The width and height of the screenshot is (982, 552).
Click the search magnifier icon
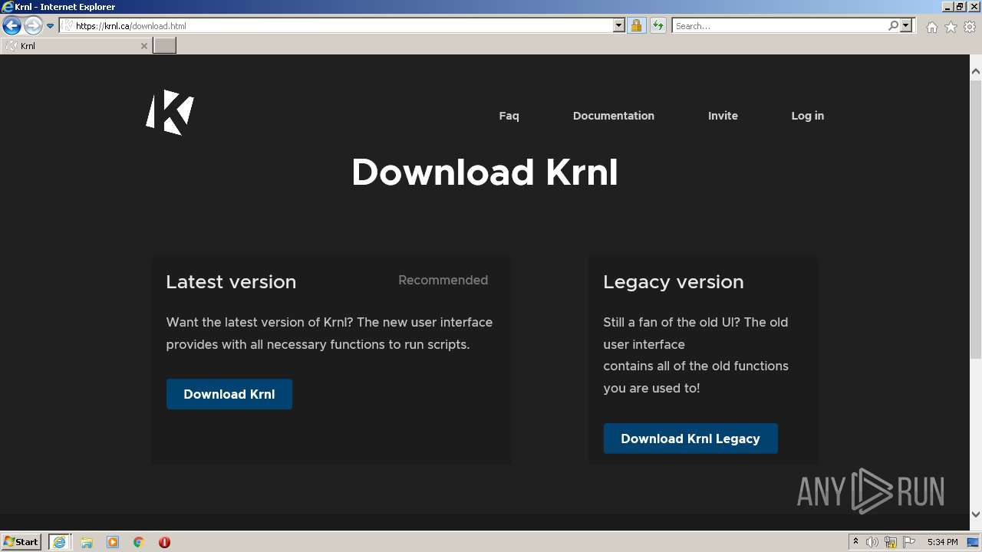pyautogui.click(x=893, y=25)
